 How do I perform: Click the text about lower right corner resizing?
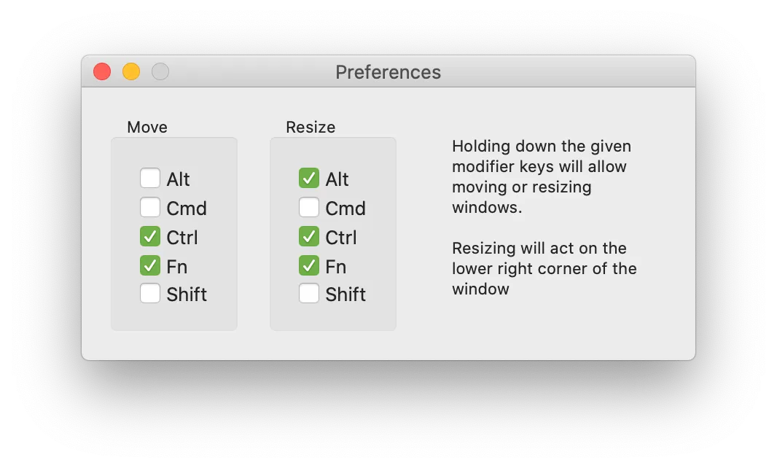543,268
